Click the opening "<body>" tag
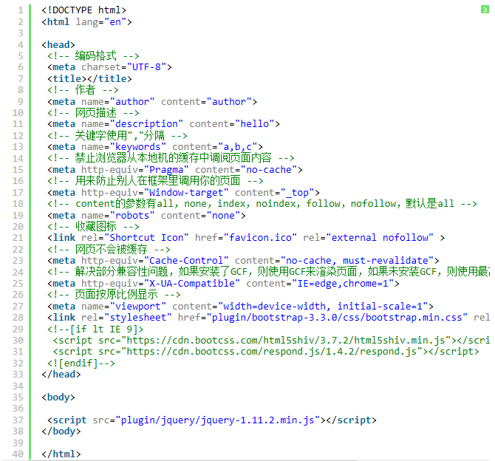The width and height of the screenshot is (495, 461). 58,397
